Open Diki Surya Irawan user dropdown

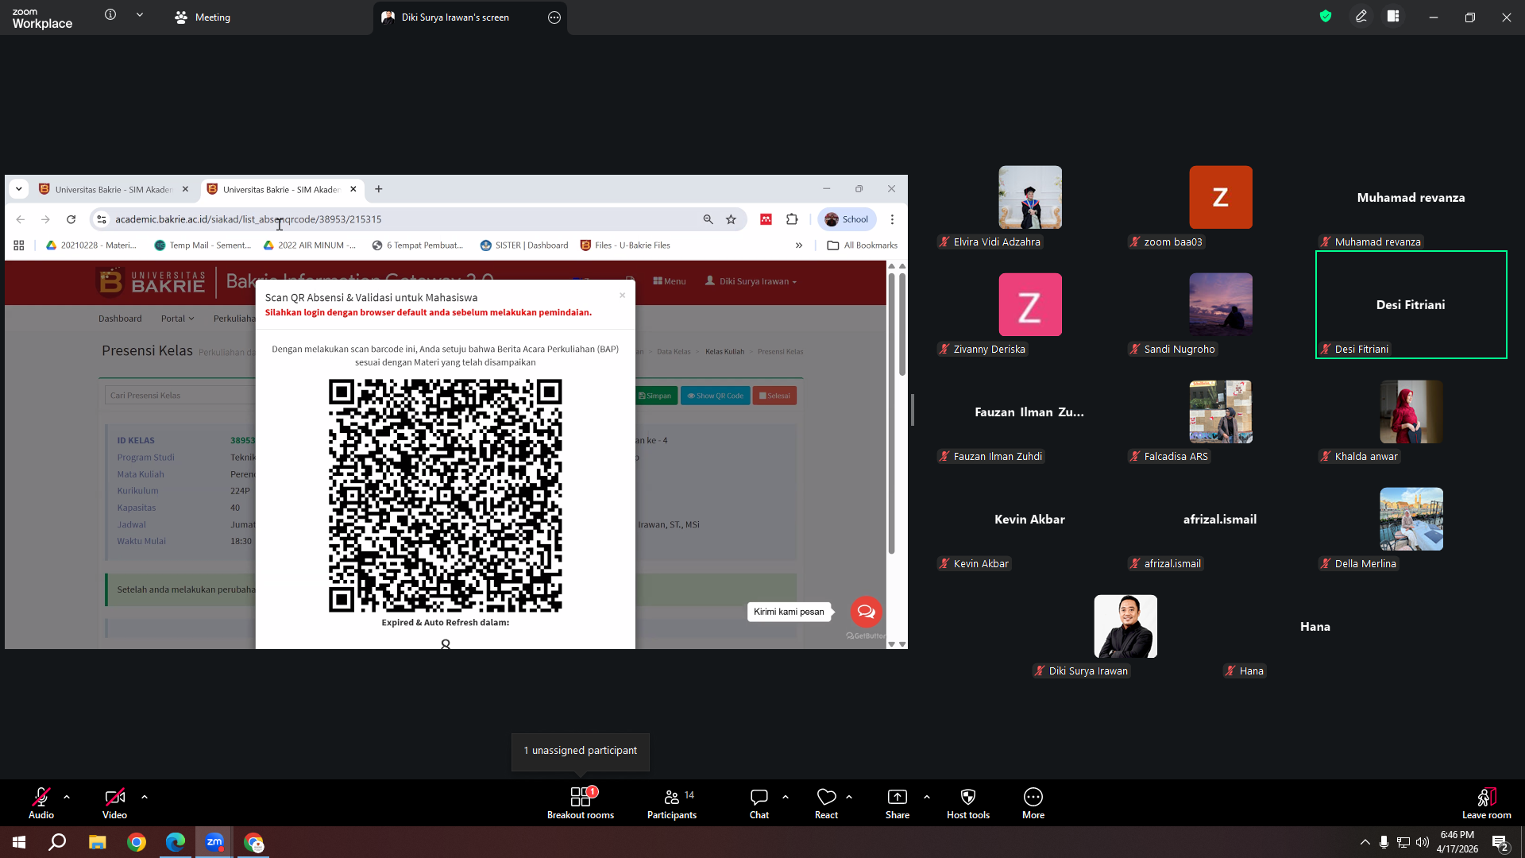[x=751, y=281]
